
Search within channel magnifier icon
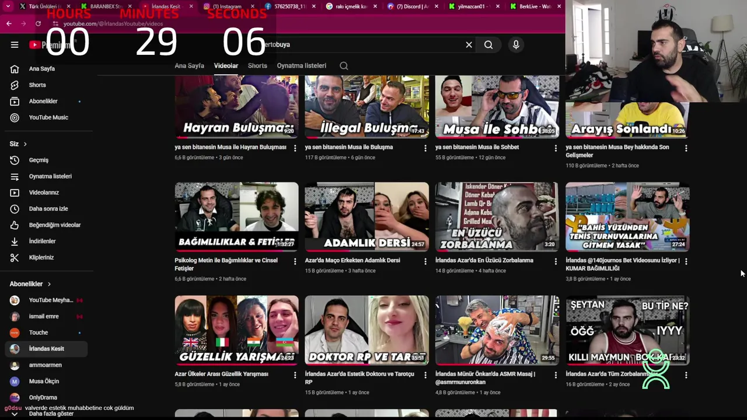344,66
